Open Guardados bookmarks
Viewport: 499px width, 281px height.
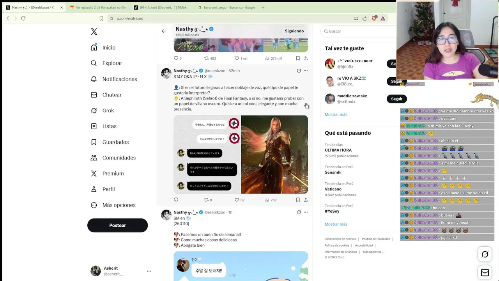[110, 142]
